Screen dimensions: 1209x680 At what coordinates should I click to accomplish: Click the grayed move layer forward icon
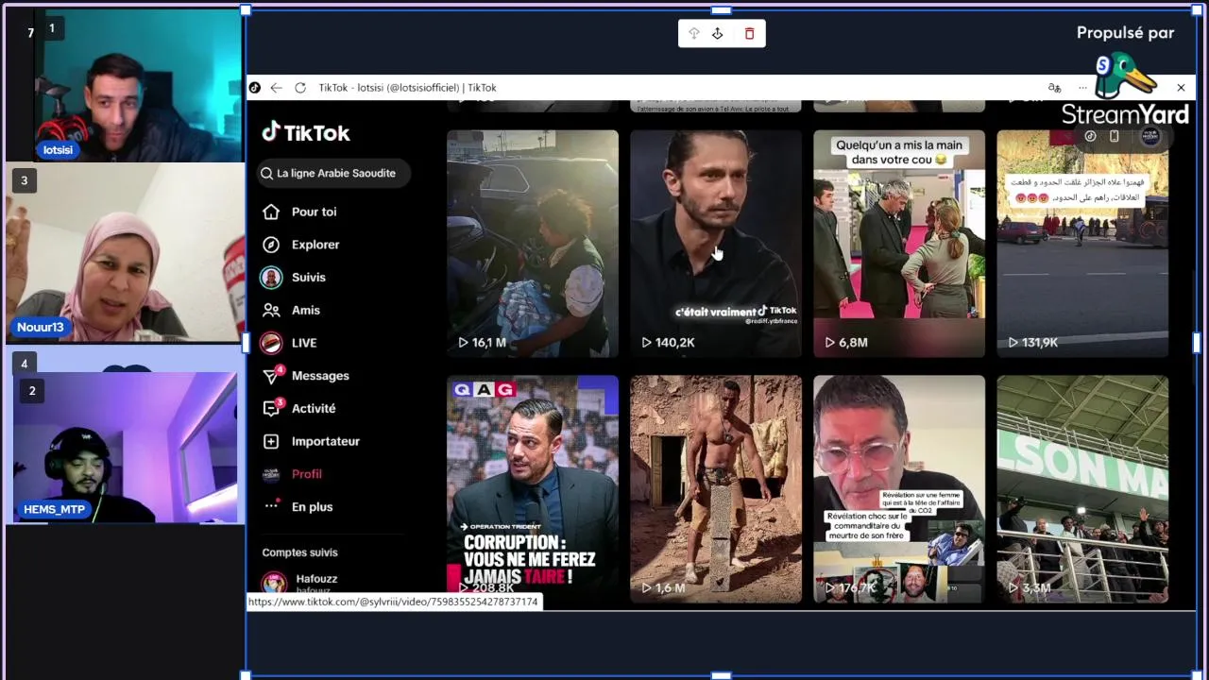694,34
